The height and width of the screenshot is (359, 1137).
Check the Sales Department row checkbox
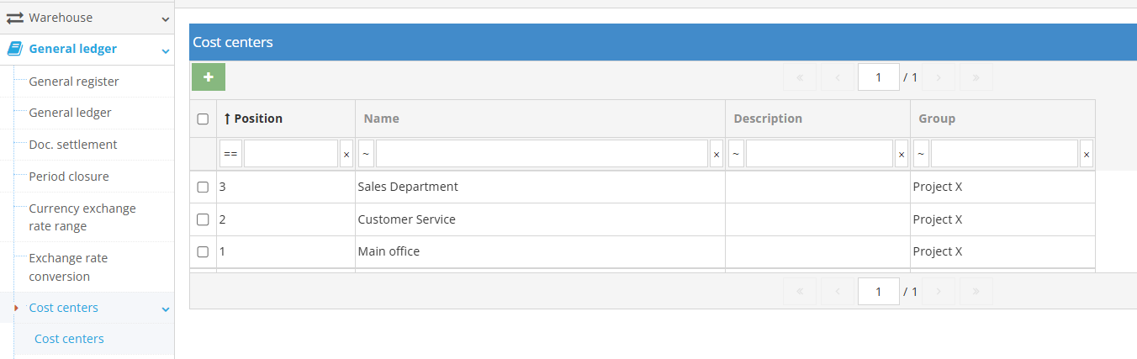coord(203,187)
